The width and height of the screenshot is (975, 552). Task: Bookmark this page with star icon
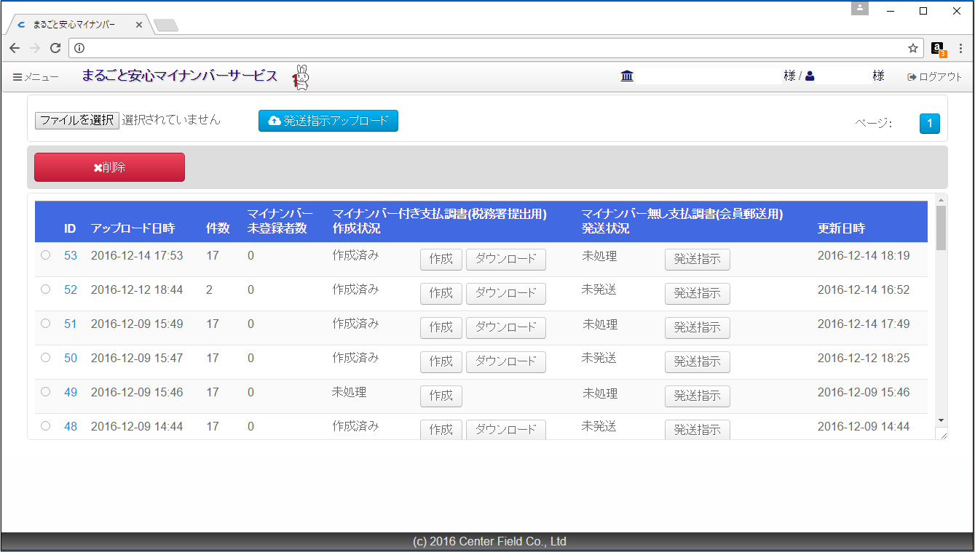click(912, 48)
